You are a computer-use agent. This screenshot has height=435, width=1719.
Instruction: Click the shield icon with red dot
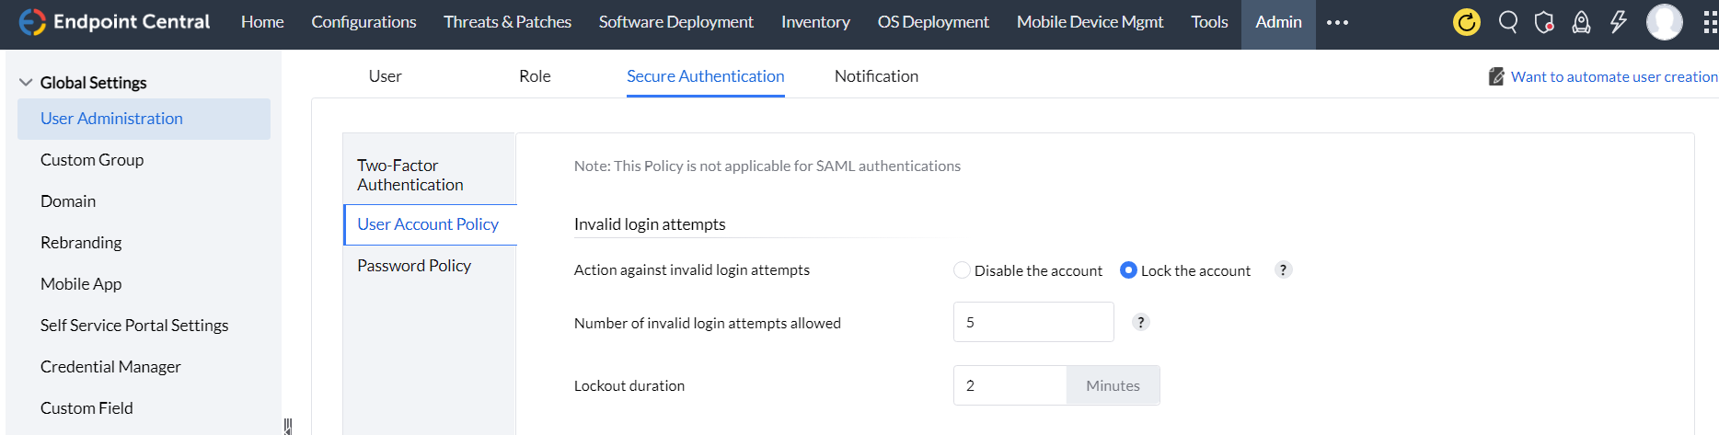tap(1544, 22)
